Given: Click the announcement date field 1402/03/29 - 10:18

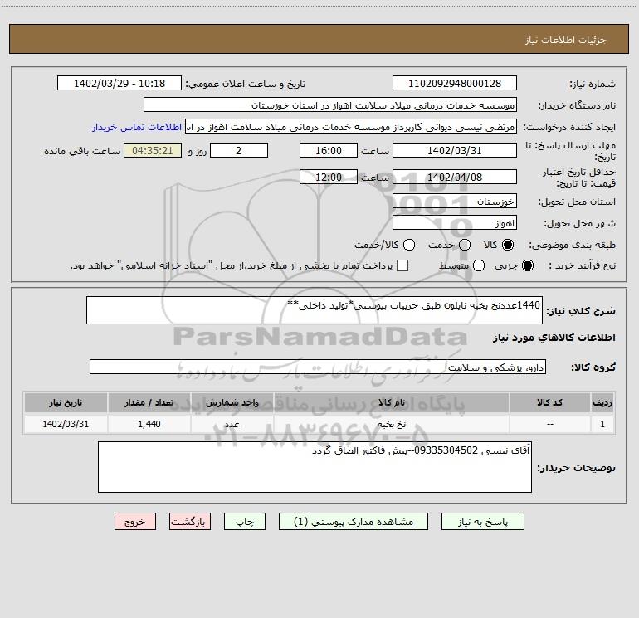Looking at the screenshot, I should click(x=120, y=83).
